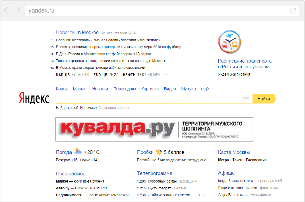Viewport: 305px width, 202px height.
Task: Open Карта Москвы link
Action: 234,152
